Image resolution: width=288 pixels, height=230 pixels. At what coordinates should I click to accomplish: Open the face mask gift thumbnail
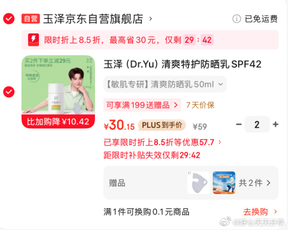click(x=198, y=183)
